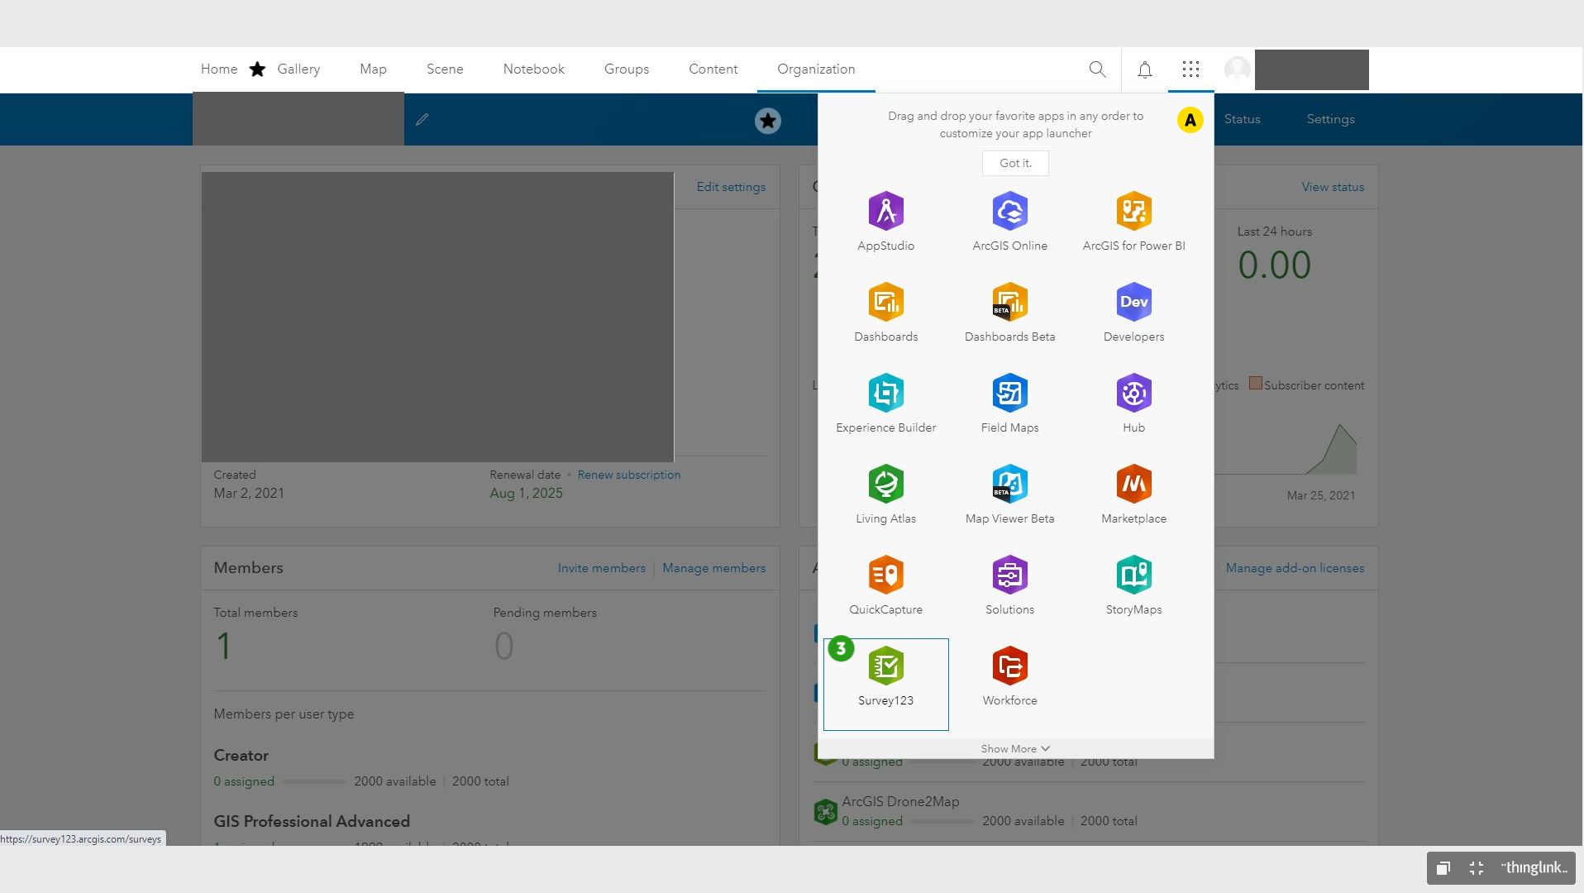
Task: Open the Field Maps app
Action: [x=1009, y=404]
